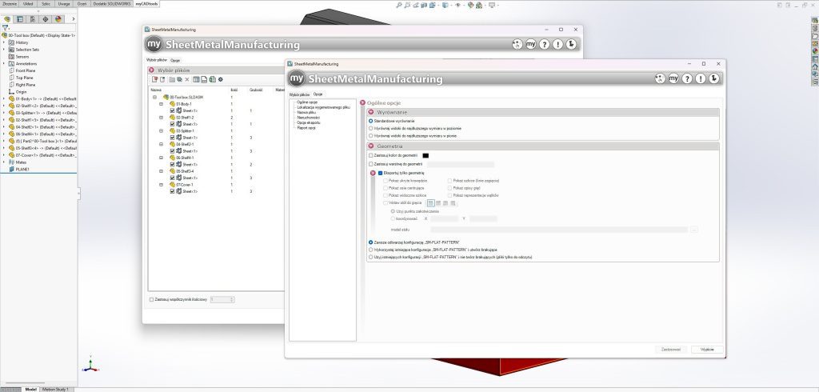Toggle Sheet<1> checkbox under 01-Body-1
The width and height of the screenshot is (819, 392).
point(173,111)
